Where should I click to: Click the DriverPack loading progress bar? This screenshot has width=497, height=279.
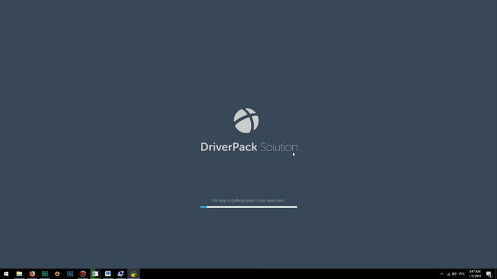[248, 207]
